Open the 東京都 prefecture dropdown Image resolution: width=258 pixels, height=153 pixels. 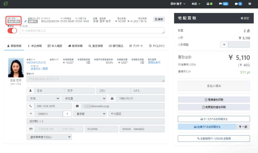click(90, 114)
